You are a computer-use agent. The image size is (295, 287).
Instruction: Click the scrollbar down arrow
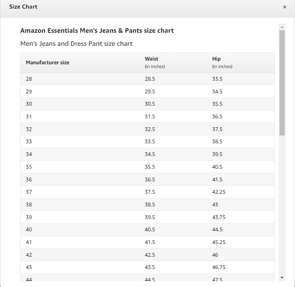tap(282, 278)
